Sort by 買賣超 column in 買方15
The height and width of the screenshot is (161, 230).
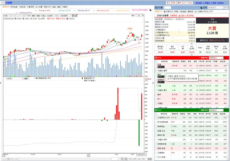pos(183,61)
